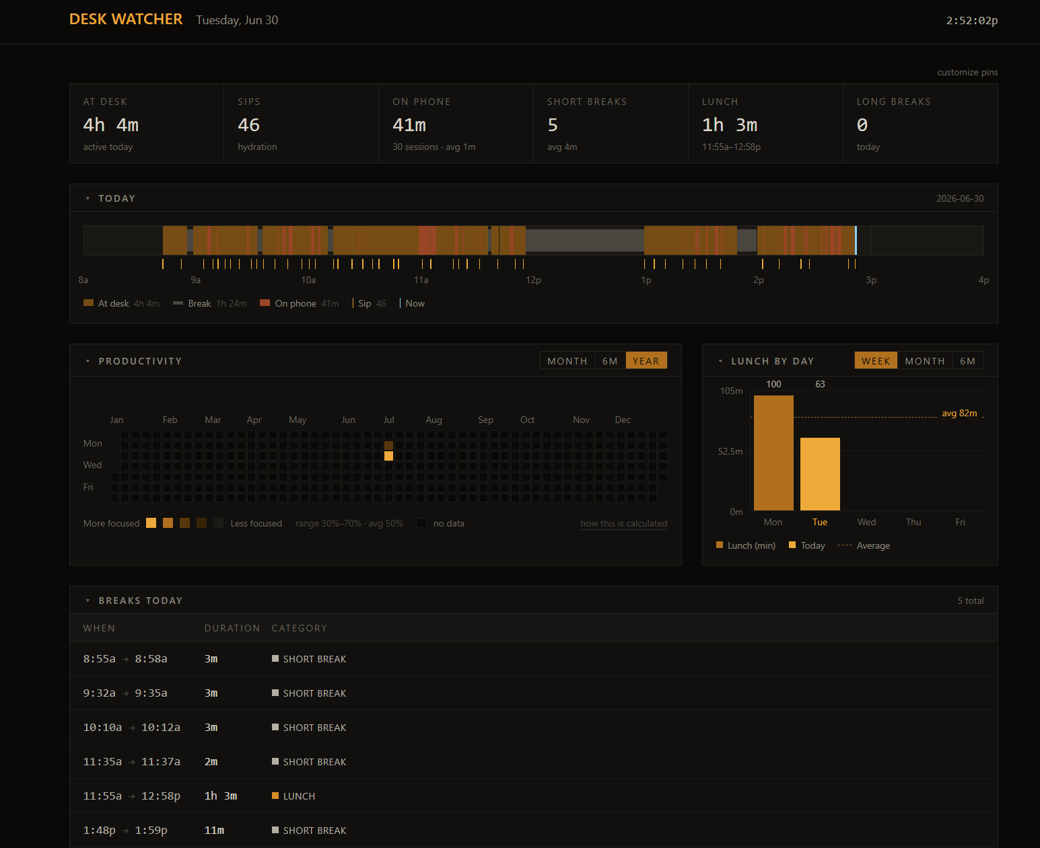
Task: Click the Today legend swatch in lunch chart
Action: click(792, 545)
